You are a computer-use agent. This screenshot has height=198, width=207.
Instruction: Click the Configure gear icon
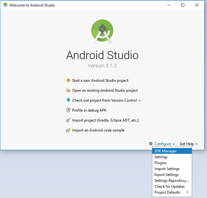[151, 144]
